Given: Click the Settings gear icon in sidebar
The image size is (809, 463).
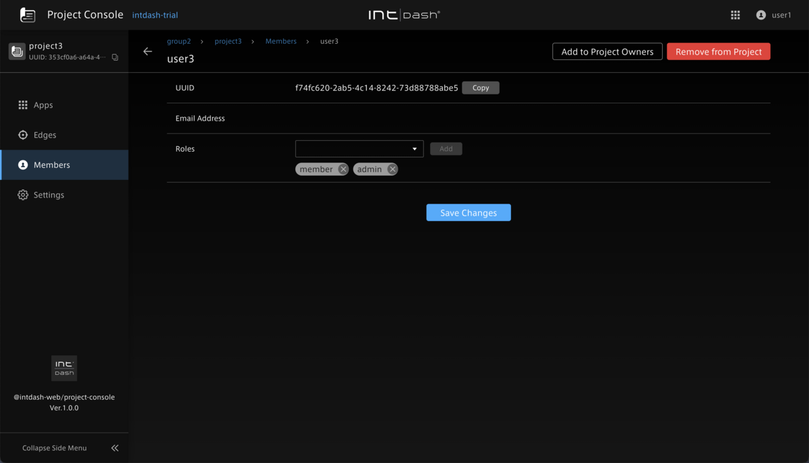Looking at the screenshot, I should [x=23, y=195].
